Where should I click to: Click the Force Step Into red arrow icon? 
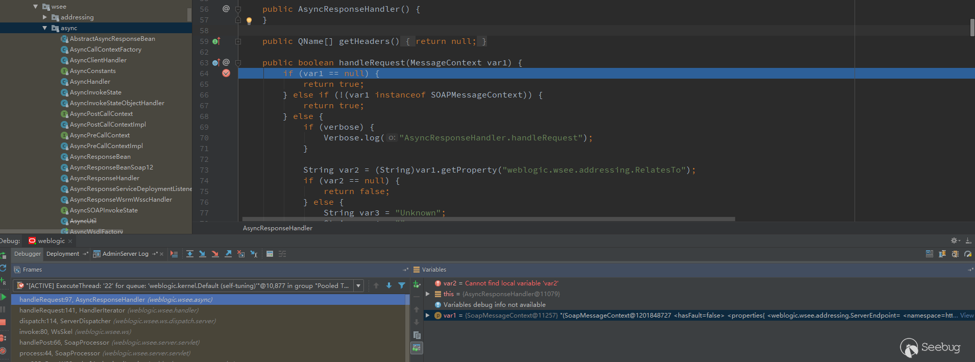pos(215,254)
